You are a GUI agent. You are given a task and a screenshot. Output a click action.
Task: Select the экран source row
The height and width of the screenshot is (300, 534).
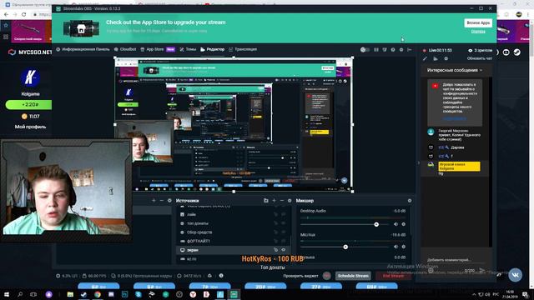pyautogui.click(x=234, y=250)
